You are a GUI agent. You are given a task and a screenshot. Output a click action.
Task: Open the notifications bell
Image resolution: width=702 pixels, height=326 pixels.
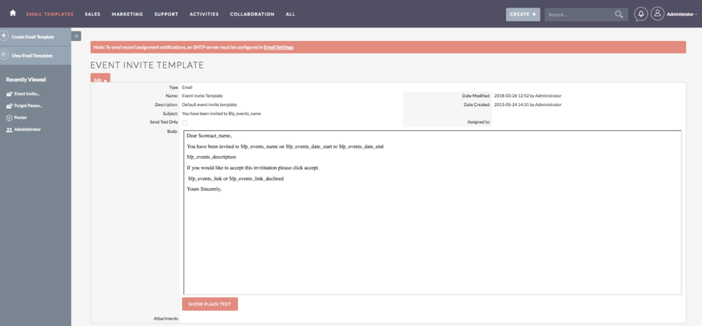pos(640,14)
